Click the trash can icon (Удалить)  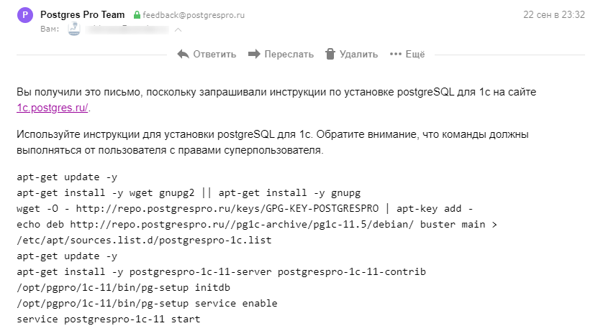pos(330,54)
